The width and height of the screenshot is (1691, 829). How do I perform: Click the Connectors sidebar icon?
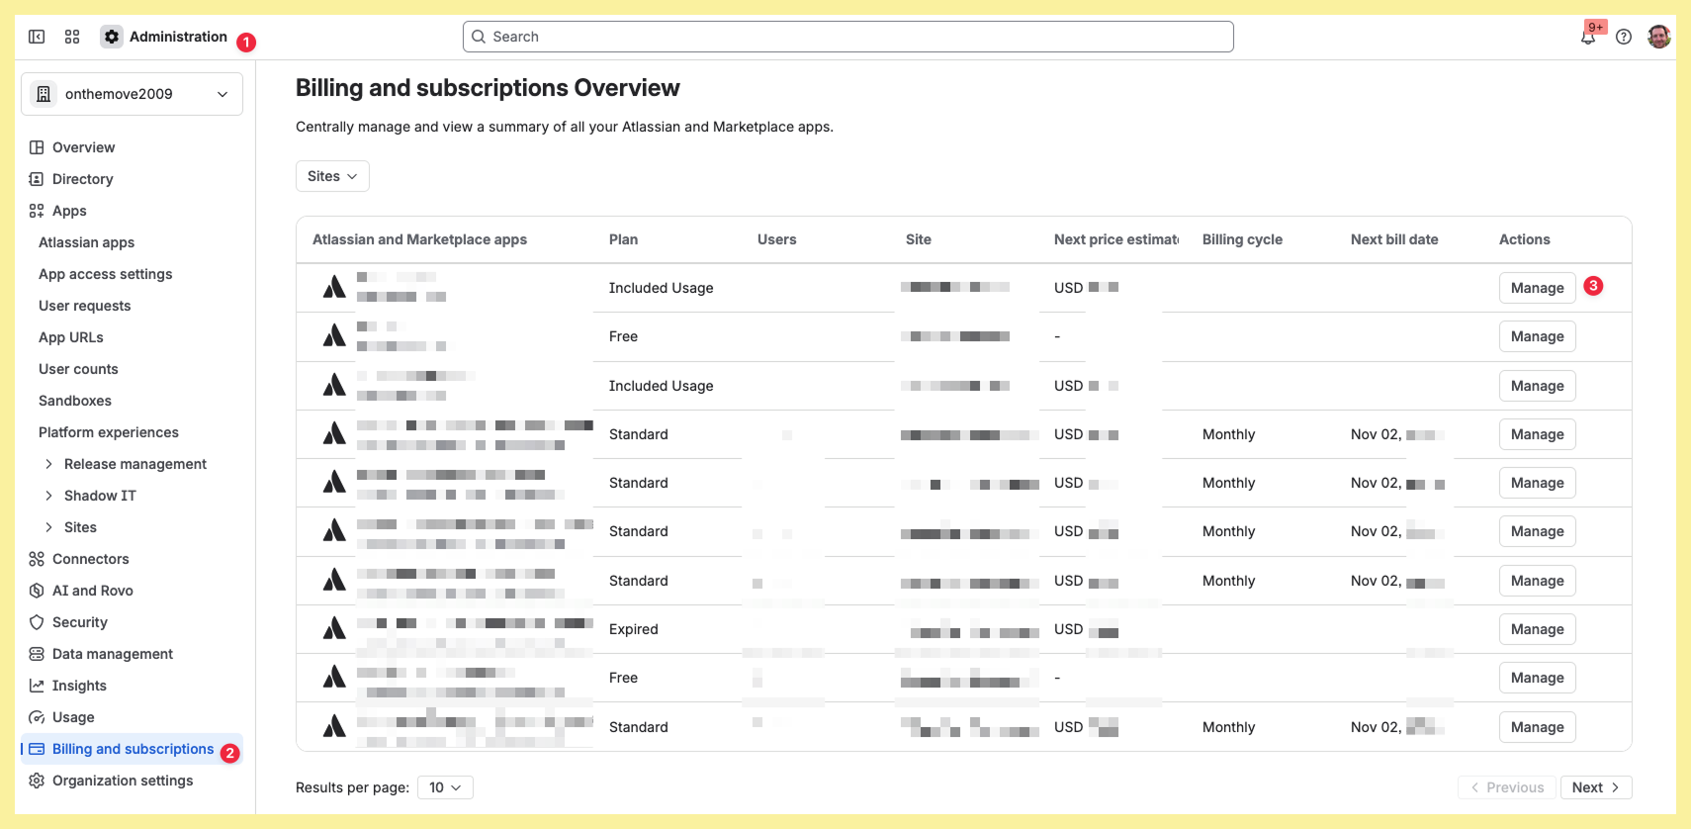coord(37,559)
